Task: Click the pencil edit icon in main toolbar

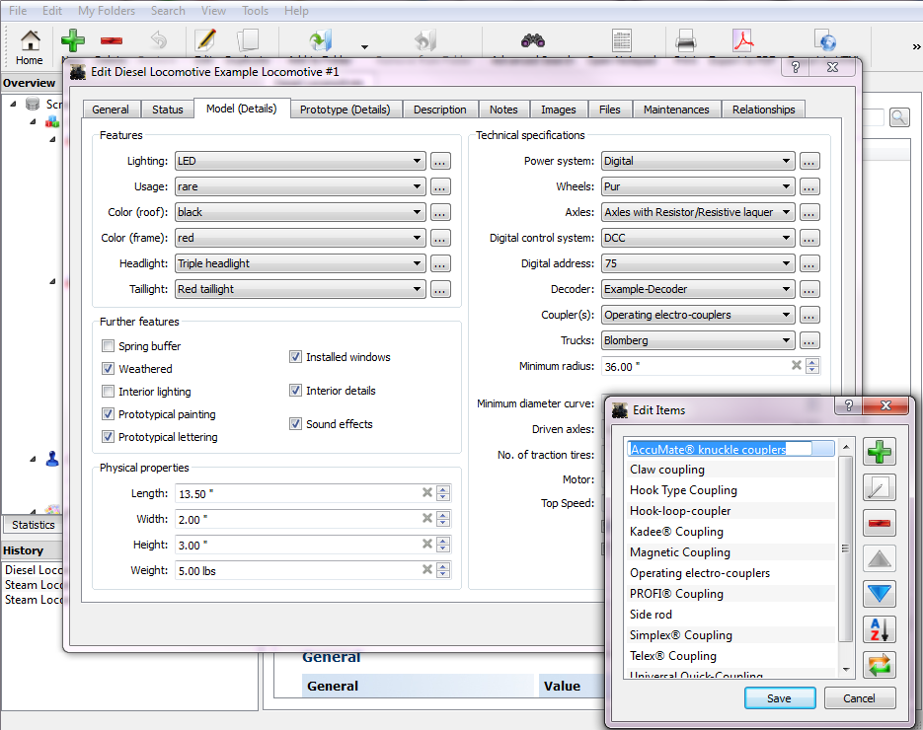Action: (x=205, y=40)
